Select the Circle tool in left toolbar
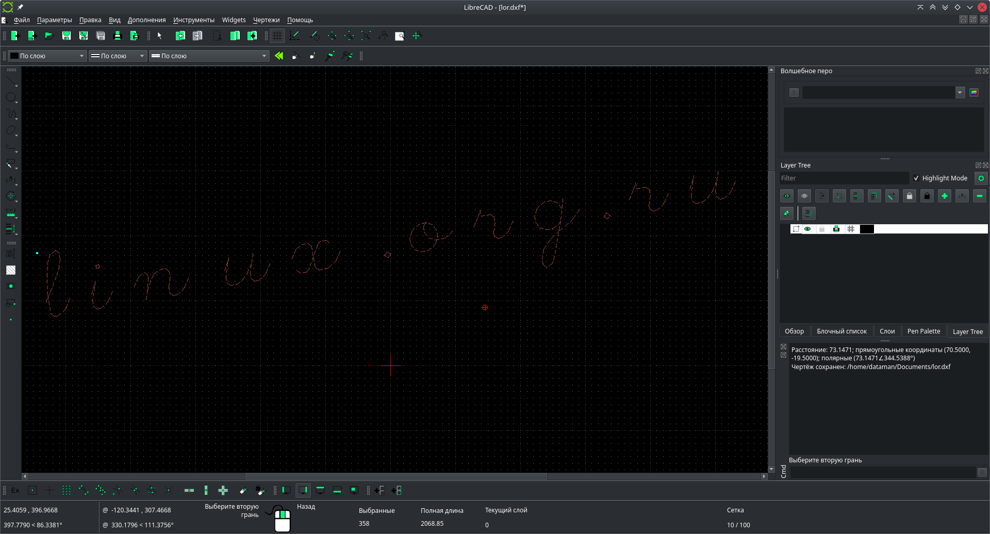The height and width of the screenshot is (534, 990). coord(11,97)
